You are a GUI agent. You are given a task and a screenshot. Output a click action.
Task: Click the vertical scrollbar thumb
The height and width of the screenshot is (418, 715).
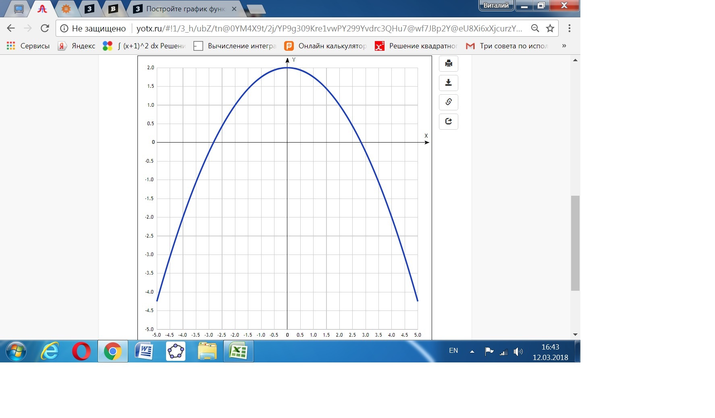[575, 243]
